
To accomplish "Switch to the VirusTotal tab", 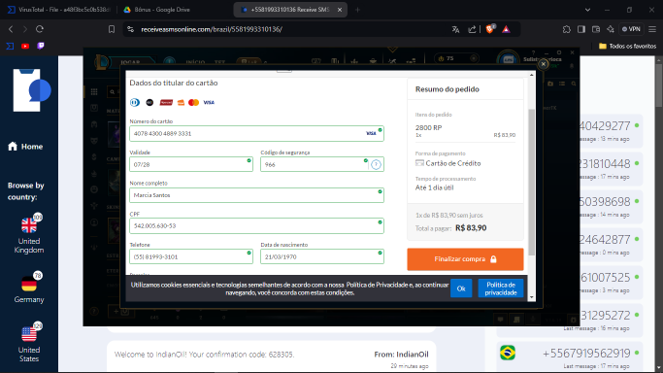I will pyautogui.click(x=59, y=10).
